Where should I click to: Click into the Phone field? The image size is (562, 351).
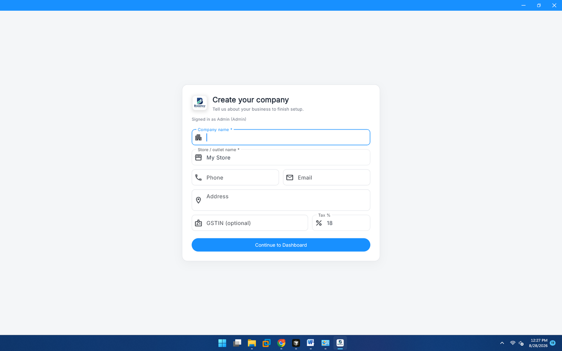(235, 177)
